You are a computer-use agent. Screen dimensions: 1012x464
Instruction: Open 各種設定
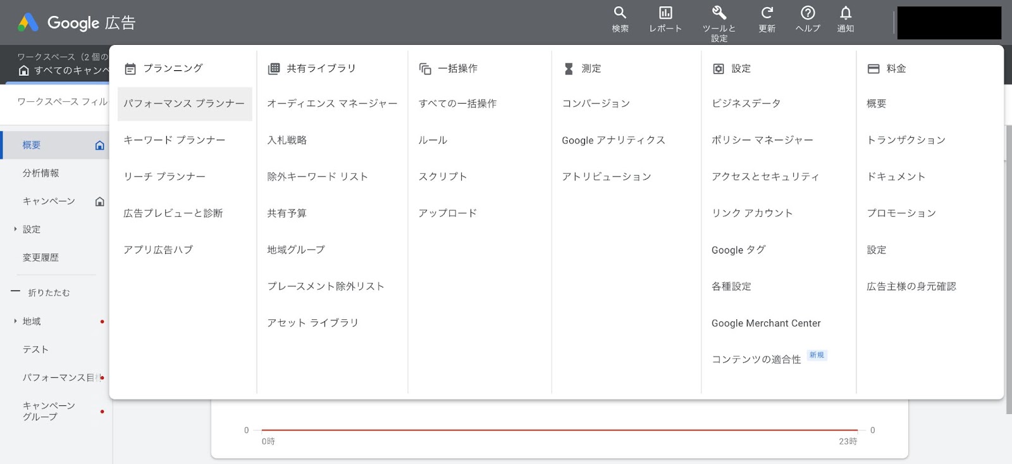pos(731,286)
